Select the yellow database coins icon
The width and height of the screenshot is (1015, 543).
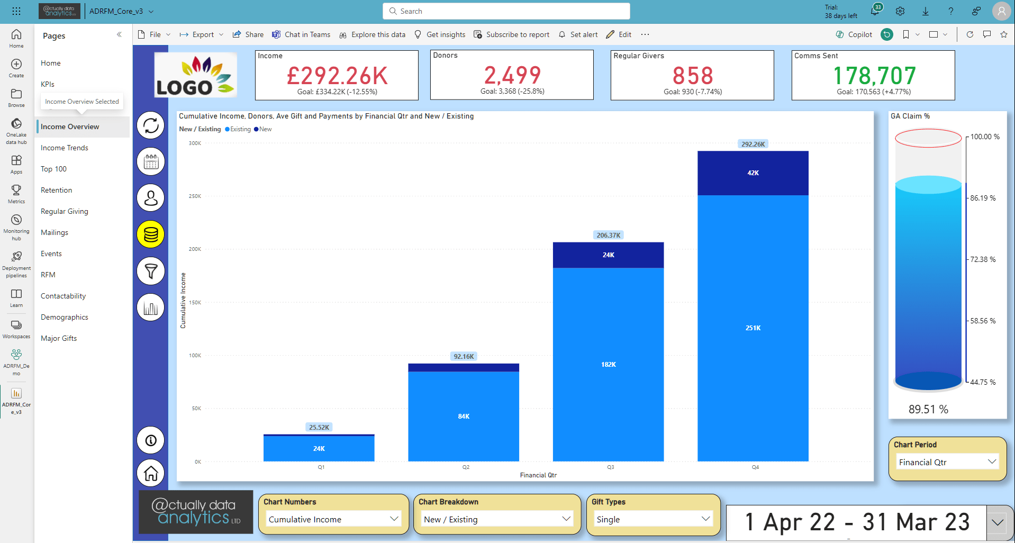point(151,234)
